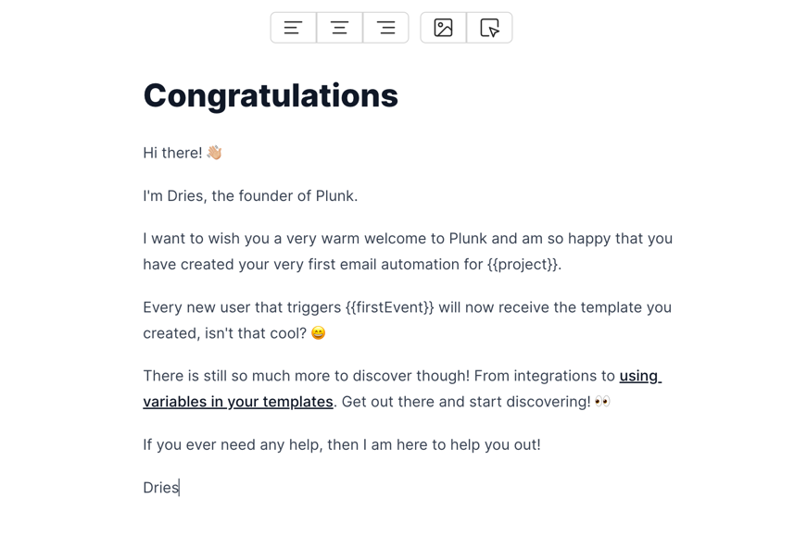Image resolution: width=807 pixels, height=536 pixels.
Task: Click the {{firstEvent}} variable placeholder
Action: point(387,306)
